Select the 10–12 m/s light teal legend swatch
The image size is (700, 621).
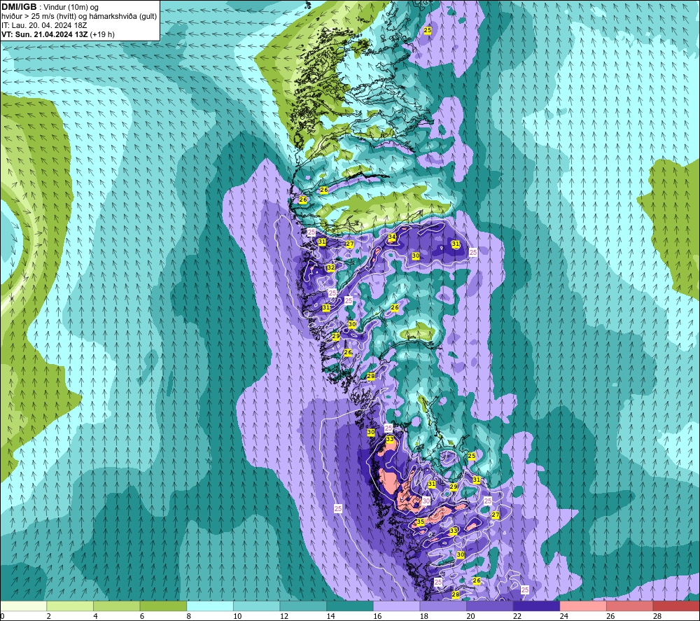point(257,606)
